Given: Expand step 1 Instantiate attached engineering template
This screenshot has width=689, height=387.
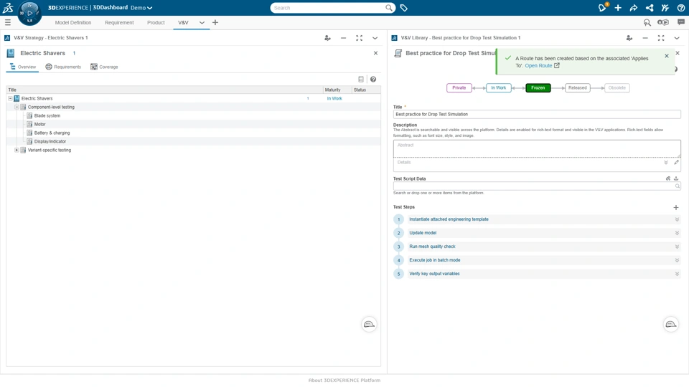Looking at the screenshot, I should (677, 219).
